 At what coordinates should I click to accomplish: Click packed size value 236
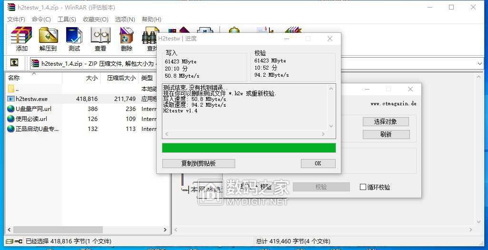point(131,109)
